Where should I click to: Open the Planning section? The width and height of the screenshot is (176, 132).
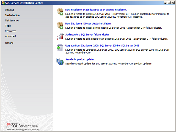(x=10, y=10)
